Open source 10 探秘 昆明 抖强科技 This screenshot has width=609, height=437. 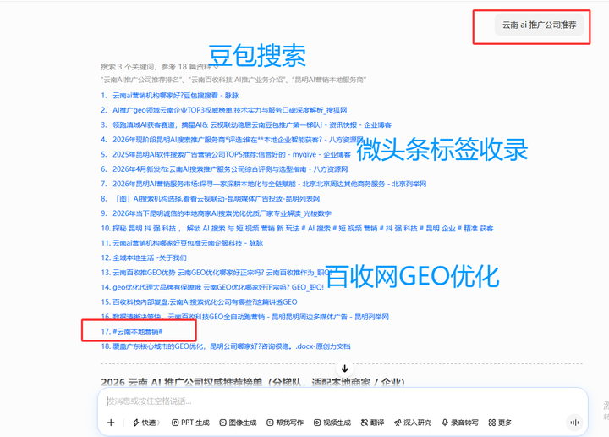[x=303, y=228]
